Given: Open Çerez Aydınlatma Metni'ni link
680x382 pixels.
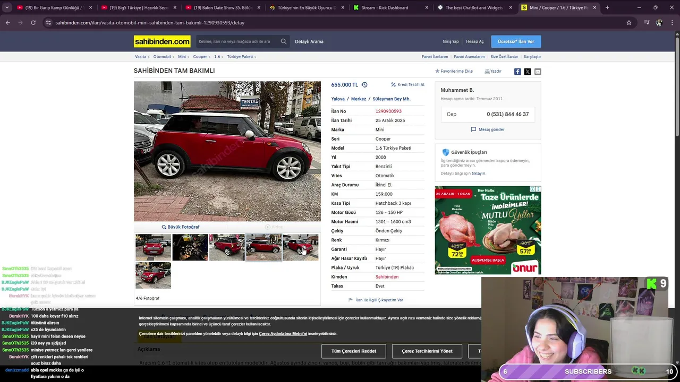Looking at the screenshot, I should (283, 334).
